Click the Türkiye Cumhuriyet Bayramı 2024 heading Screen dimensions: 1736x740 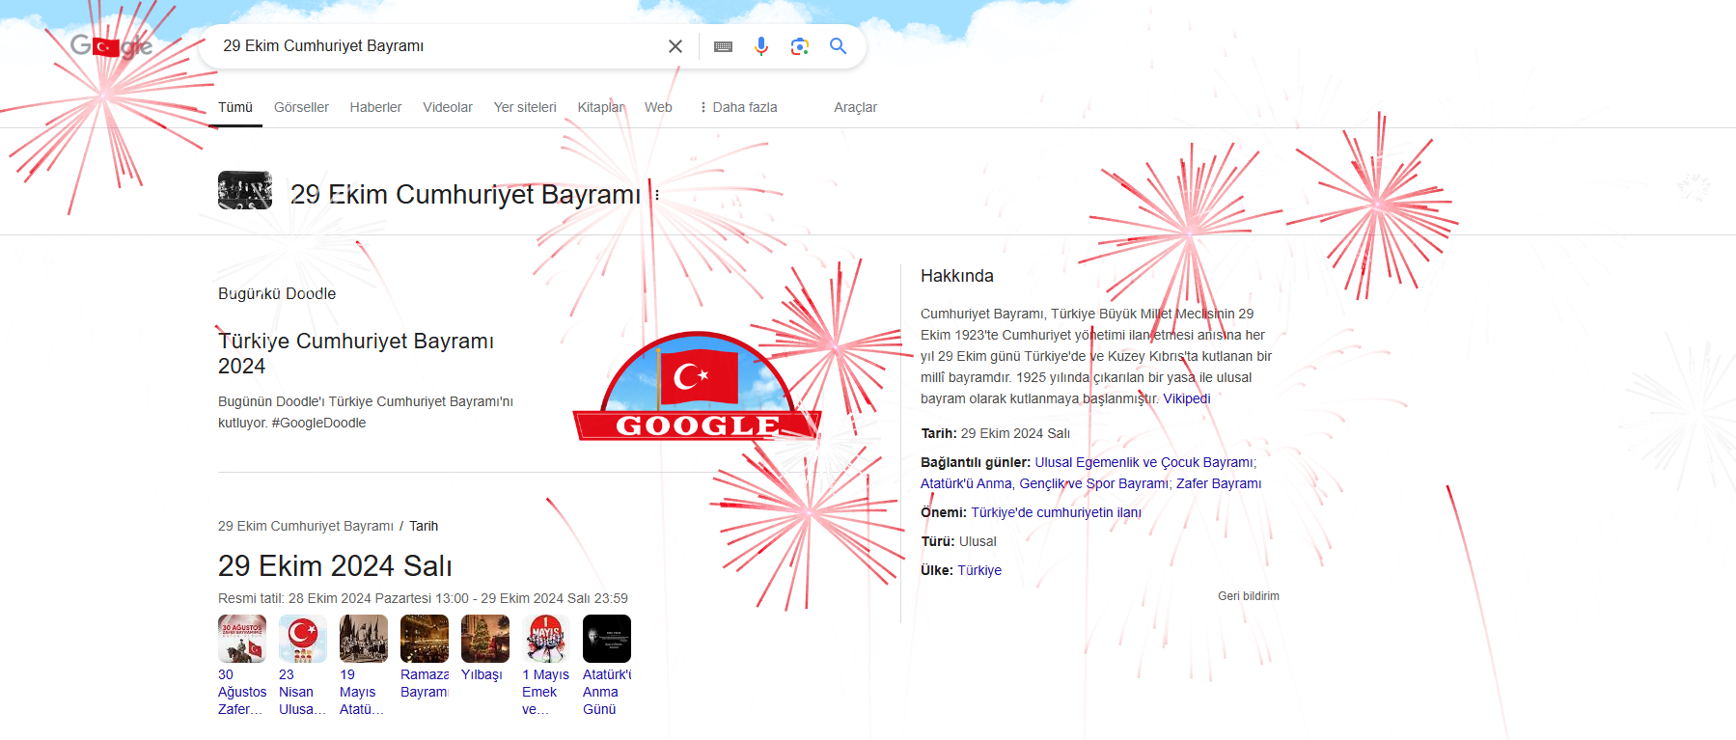(x=356, y=353)
